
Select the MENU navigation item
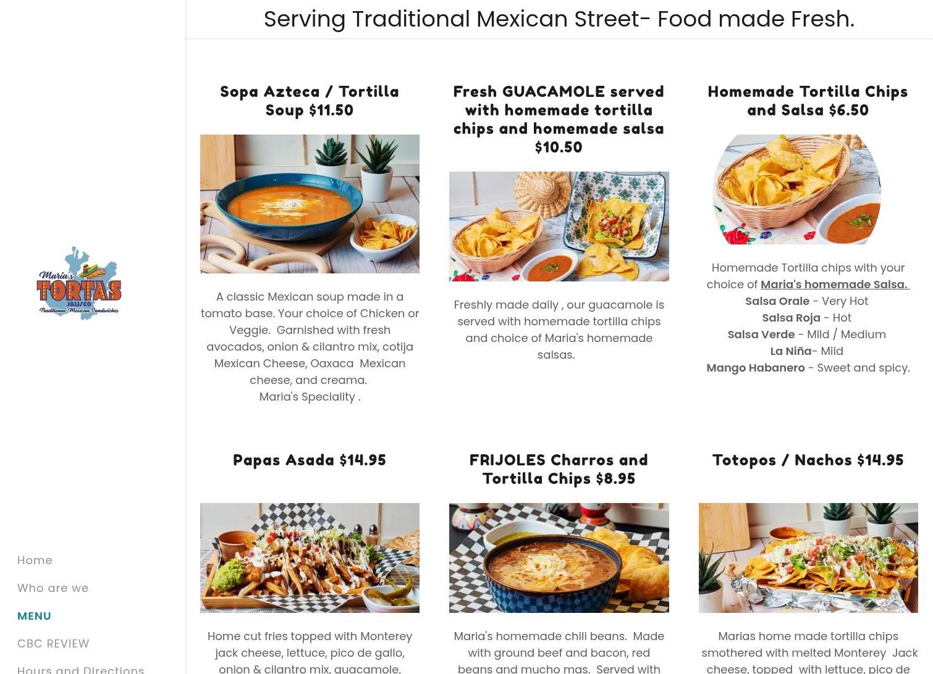click(x=34, y=616)
